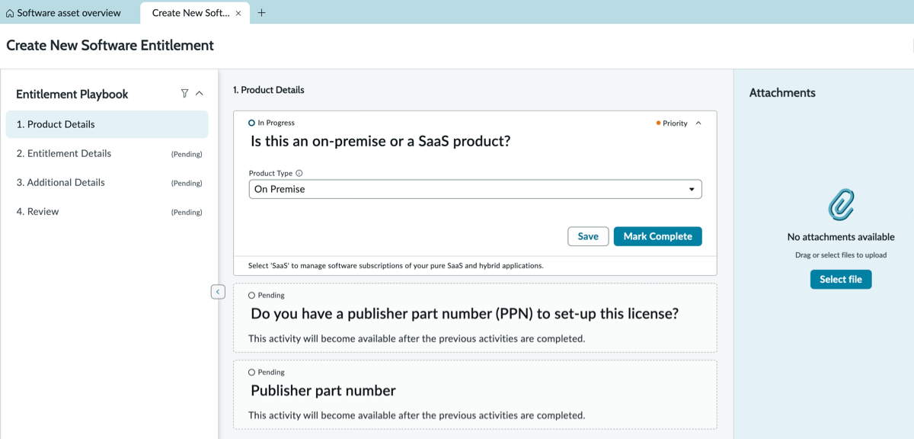Click the Select file button
Screen dimensions: 914x439
click(x=841, y=280)
